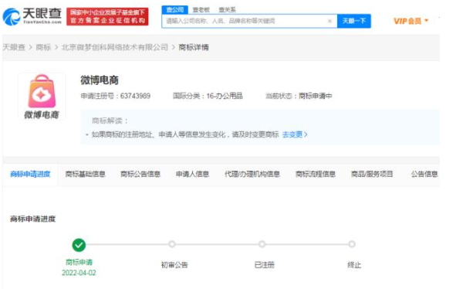The width and height of the screenshot is (463, 289).
Task: Click the date 2022-04-02 under 商标申请
Action: click(79, 273)
